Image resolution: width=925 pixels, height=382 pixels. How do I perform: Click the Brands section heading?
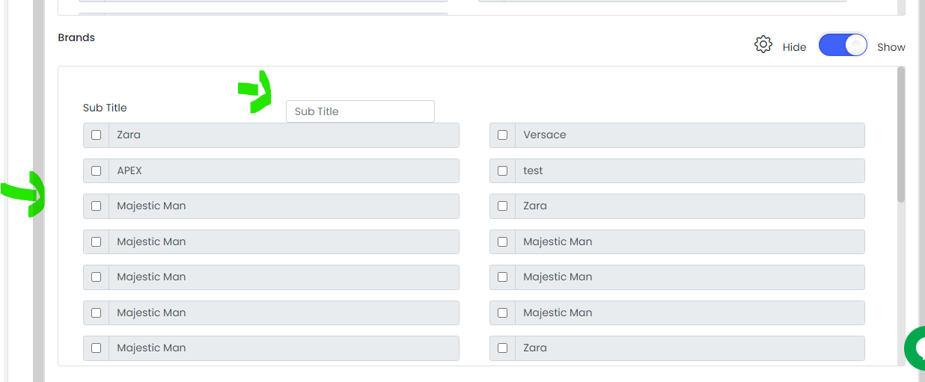tap(76, 37)
